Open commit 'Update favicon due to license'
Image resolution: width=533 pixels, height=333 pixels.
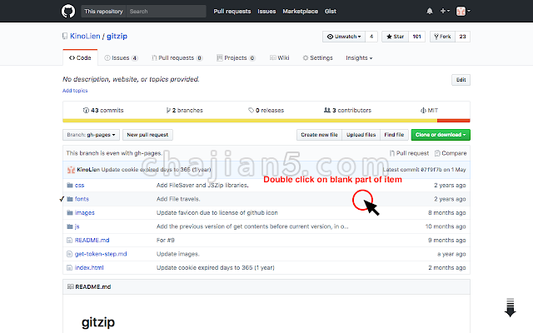(217, 213)
